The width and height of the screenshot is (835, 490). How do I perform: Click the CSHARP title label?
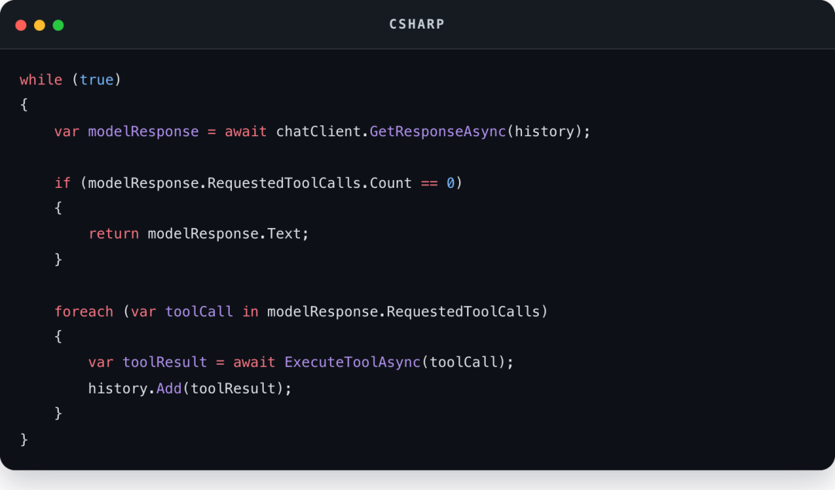(x=417, y=25)
